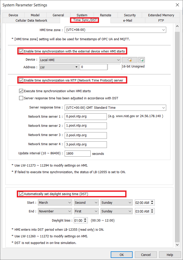Select the Time Sync./DST tab
Viewport: 183px width, 260px height.
click(85, 20)
